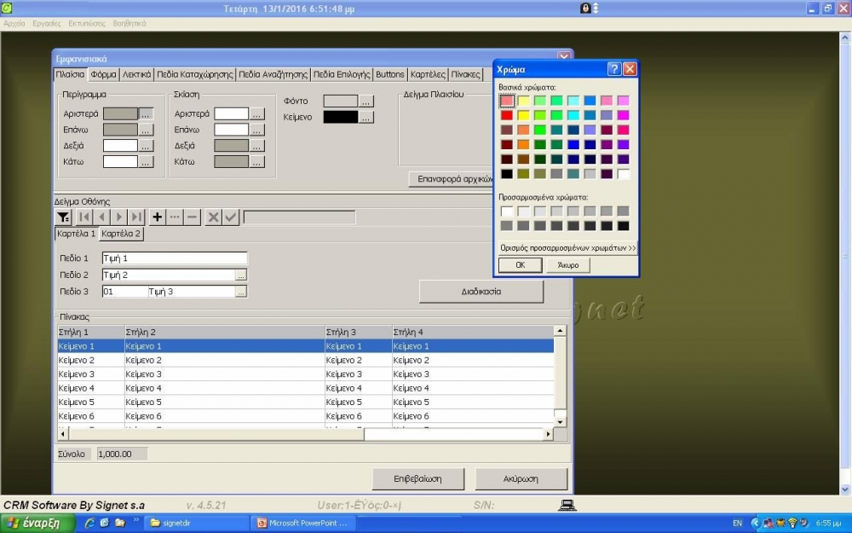Cancel edit with X toolbar icon
This screenshot has width=852, height=533.
[213, 217]
